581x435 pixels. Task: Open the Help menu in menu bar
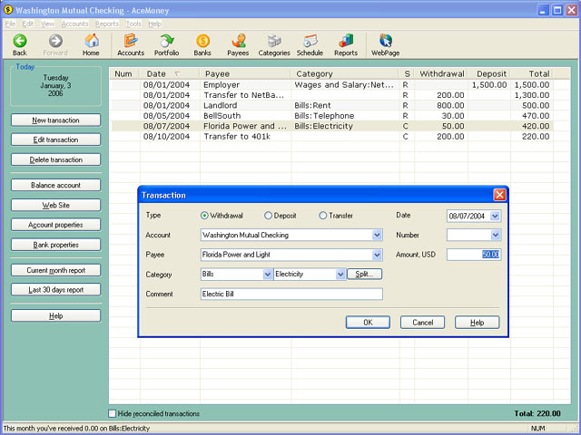coord(155,24)
